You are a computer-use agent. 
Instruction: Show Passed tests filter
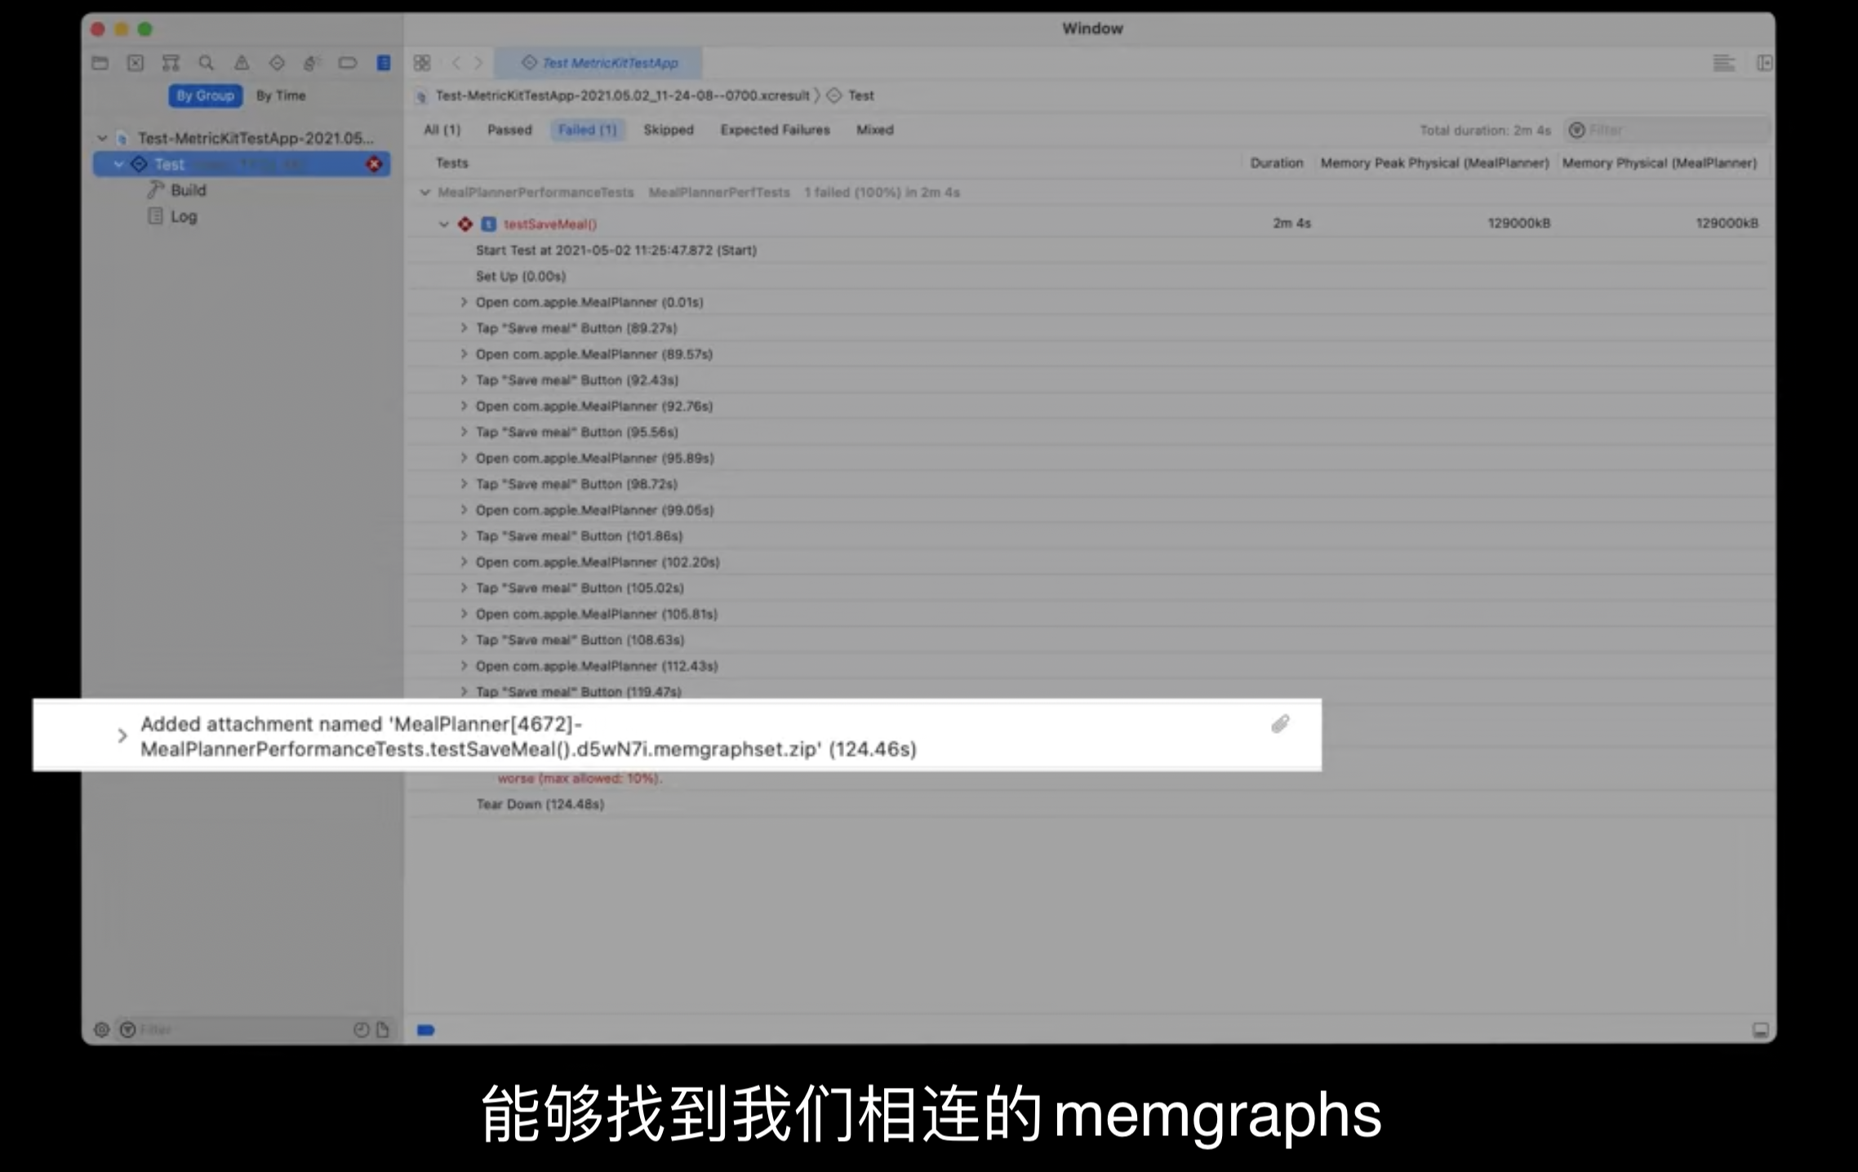509,130
